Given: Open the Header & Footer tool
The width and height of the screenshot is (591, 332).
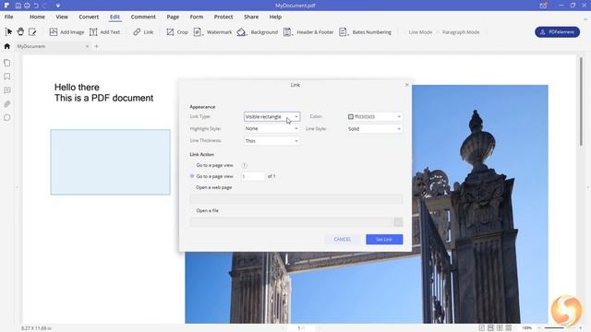Looking at the screenshot, I should [x=308, y=32].
